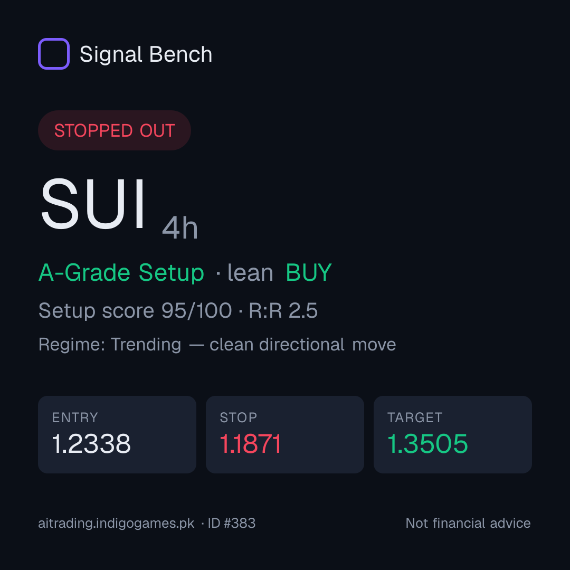The height and width of the screenshot is (570, 570).
Task: Click the red stop value 1.1871
Action: (x=251, y=444)
